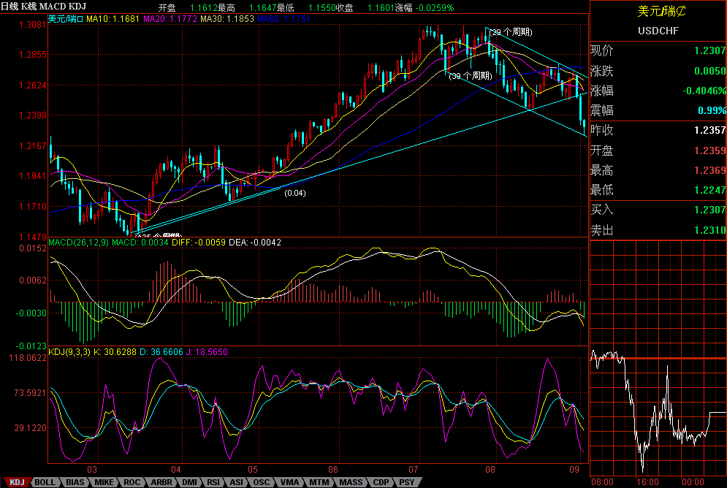This screenshot has height=488, width=727.
Task: Select the ROC indicator tab
Action: click(x=132, y=482)
